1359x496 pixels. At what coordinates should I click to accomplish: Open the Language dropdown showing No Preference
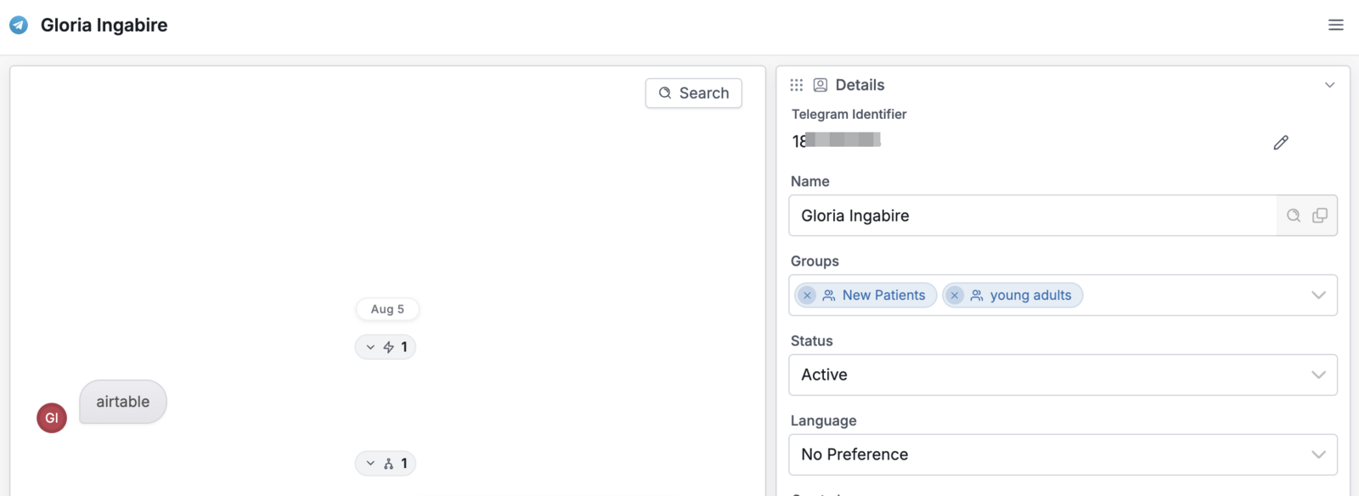1063,454
